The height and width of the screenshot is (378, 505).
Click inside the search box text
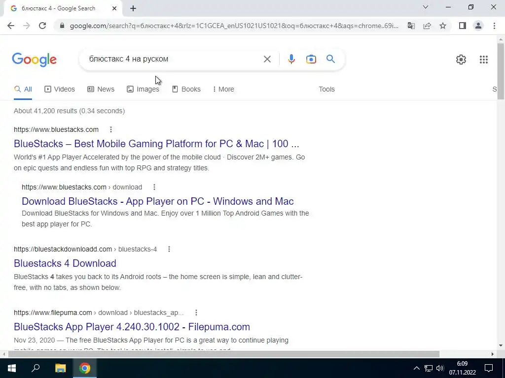129,59
